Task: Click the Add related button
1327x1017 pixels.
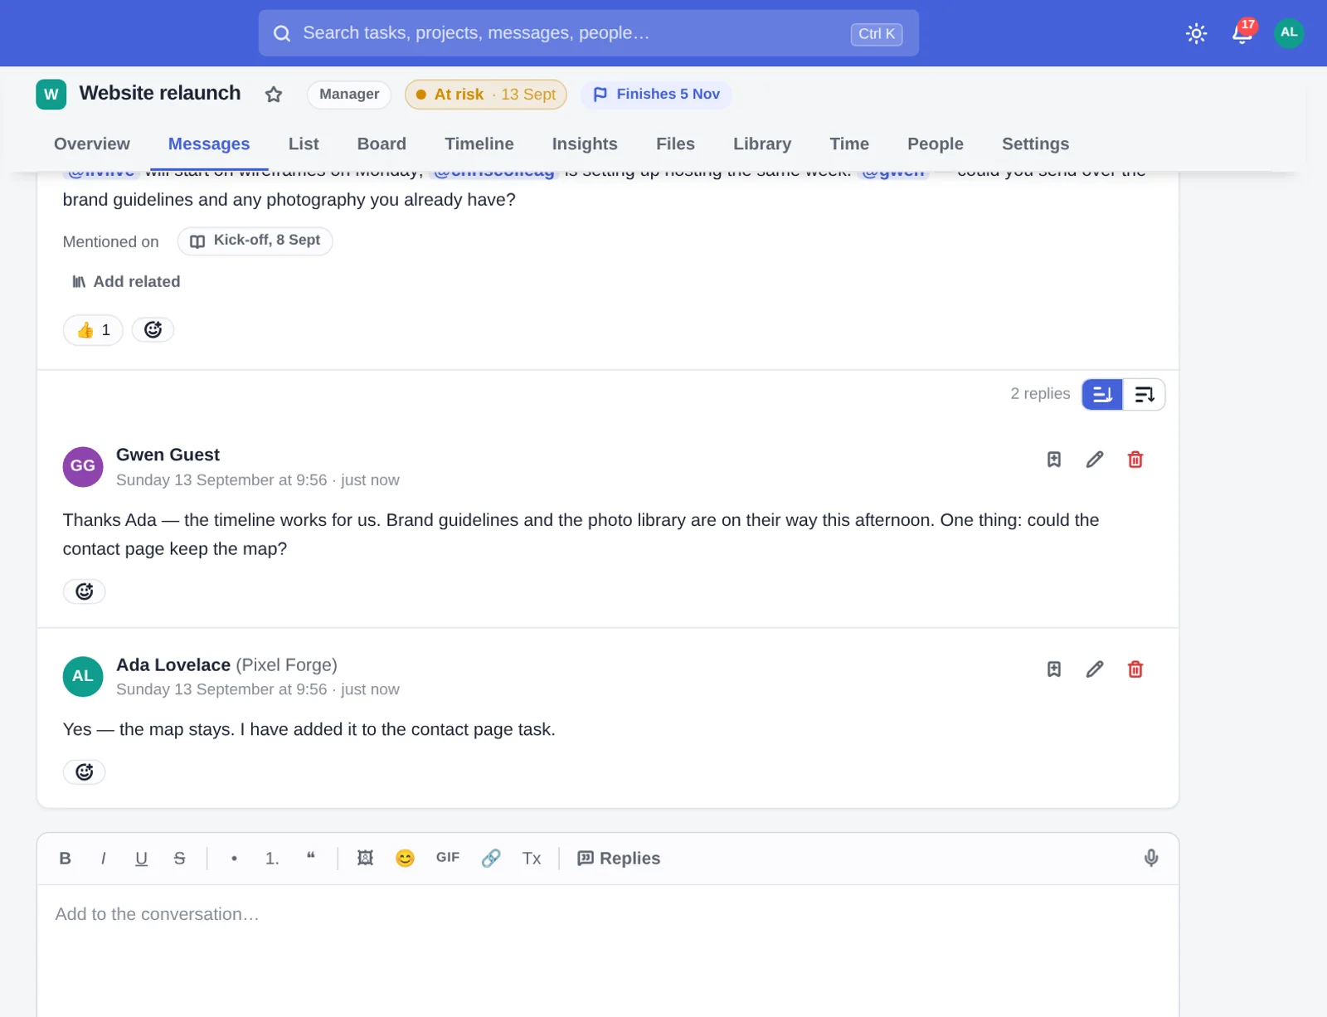Action: click(x=126, y=282)
